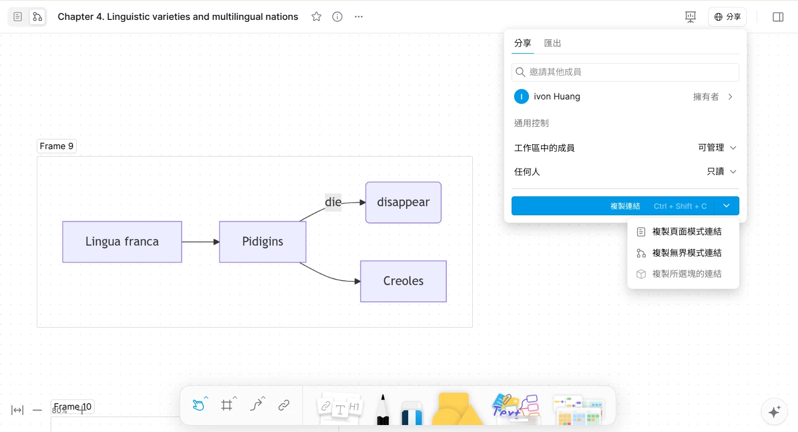
Task: Open document info icon
Action: pos(337,17)
